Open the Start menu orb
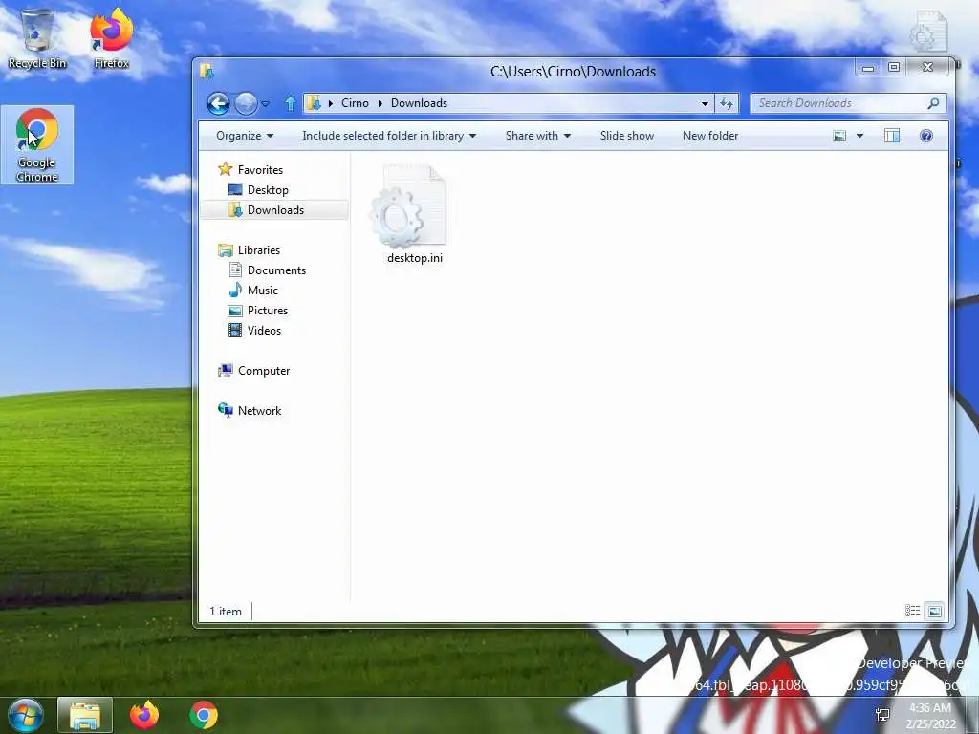This screenshot has width=979, height=734. tap(26, 715)
